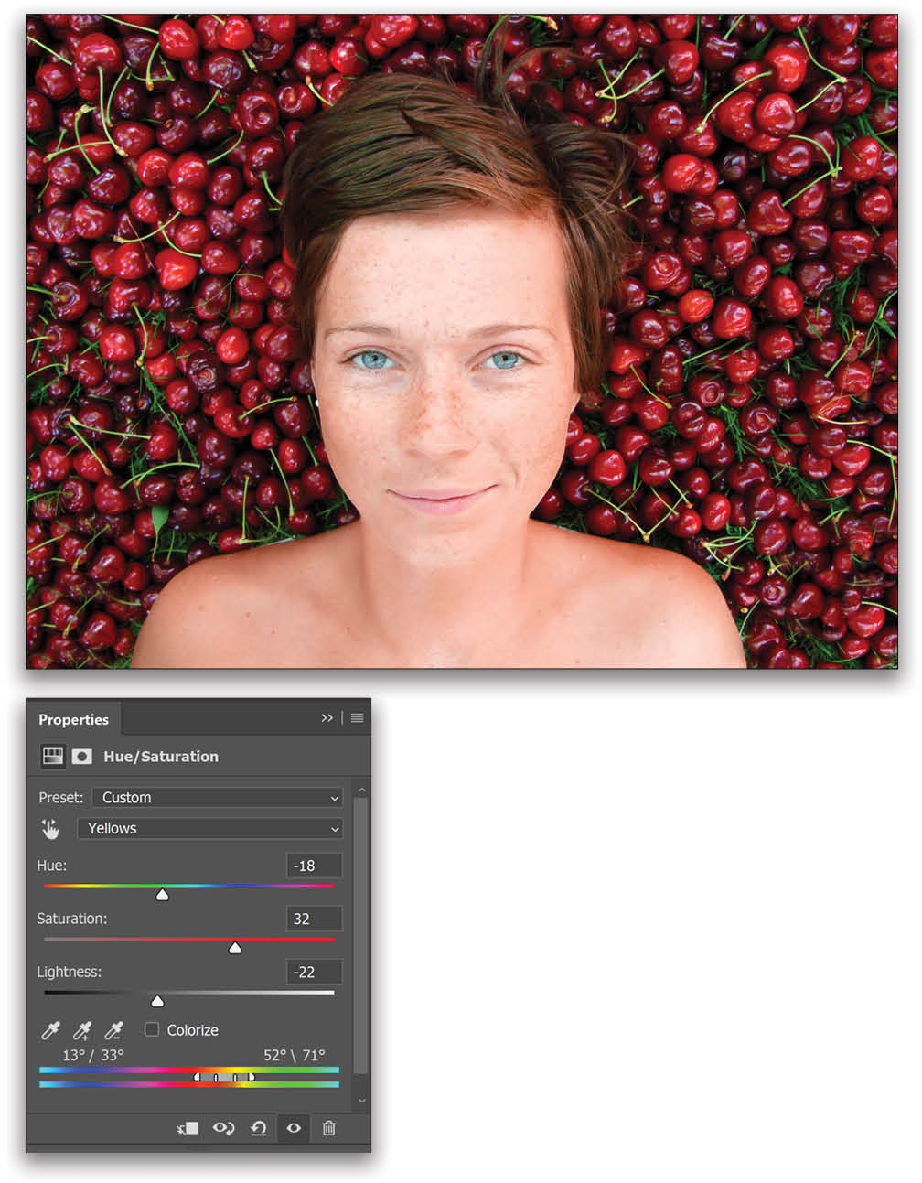Switch to the Properties tab

click(75, 720)
